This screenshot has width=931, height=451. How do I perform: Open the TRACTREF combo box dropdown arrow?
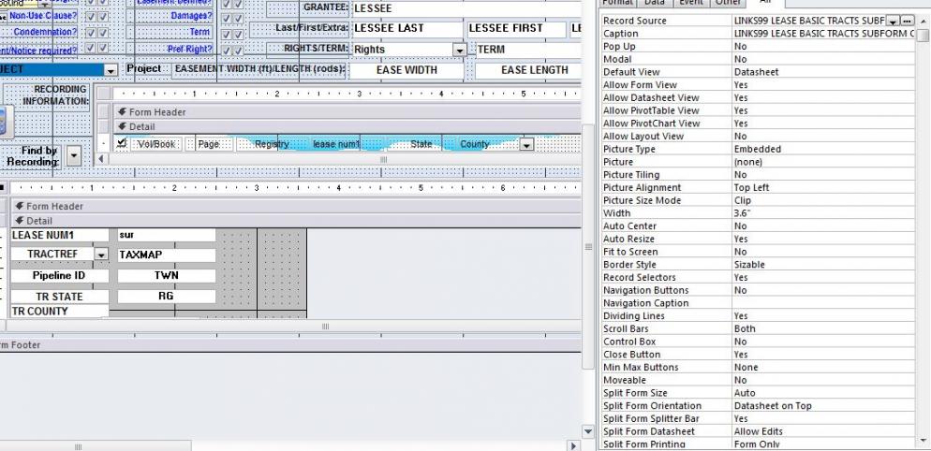101,255
